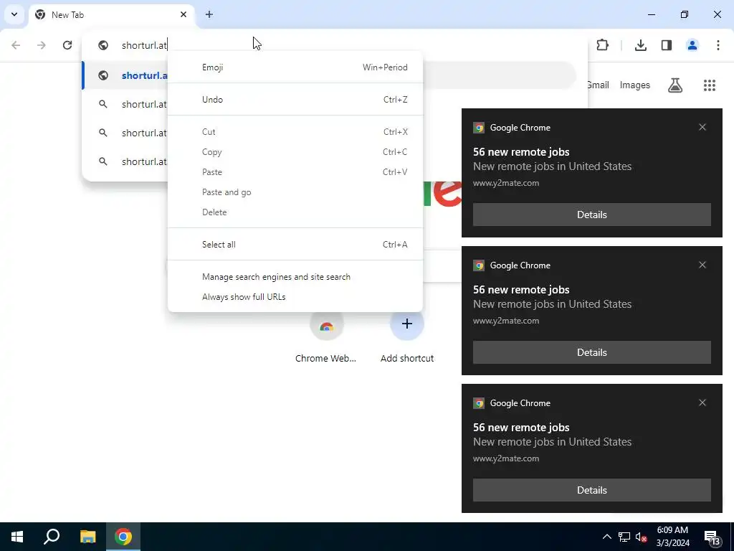This screenshot has width=734, height=551.
Task: Open the Search Labs flask icon
Action: (x=675, y=85)
